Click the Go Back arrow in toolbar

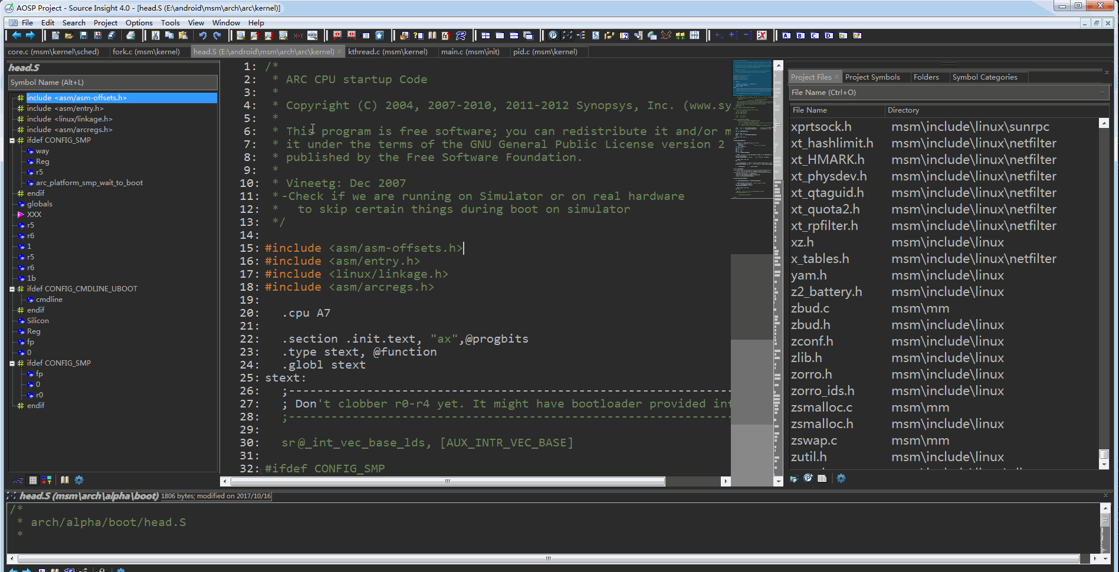[17, 35]
